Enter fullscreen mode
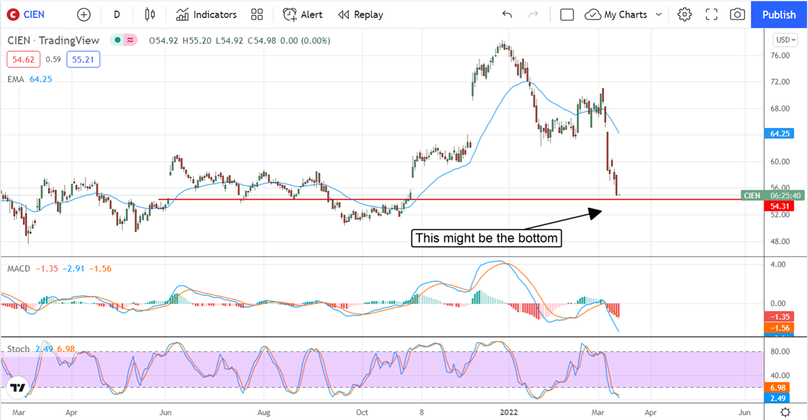 coord(712,14)
